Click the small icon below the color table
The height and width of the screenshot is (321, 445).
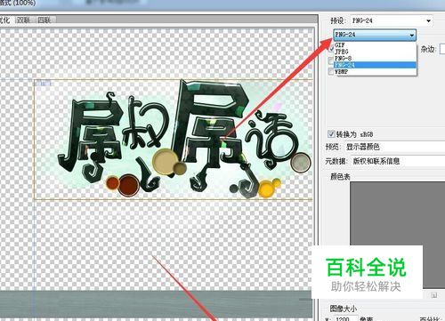(433, 295)
